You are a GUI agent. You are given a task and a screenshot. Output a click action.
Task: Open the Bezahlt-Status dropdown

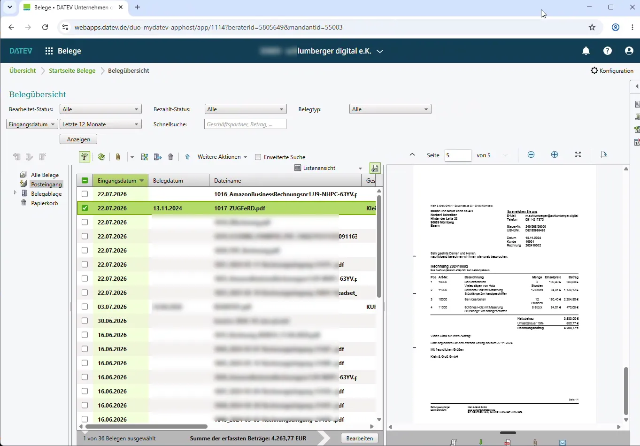click(246, 109)
